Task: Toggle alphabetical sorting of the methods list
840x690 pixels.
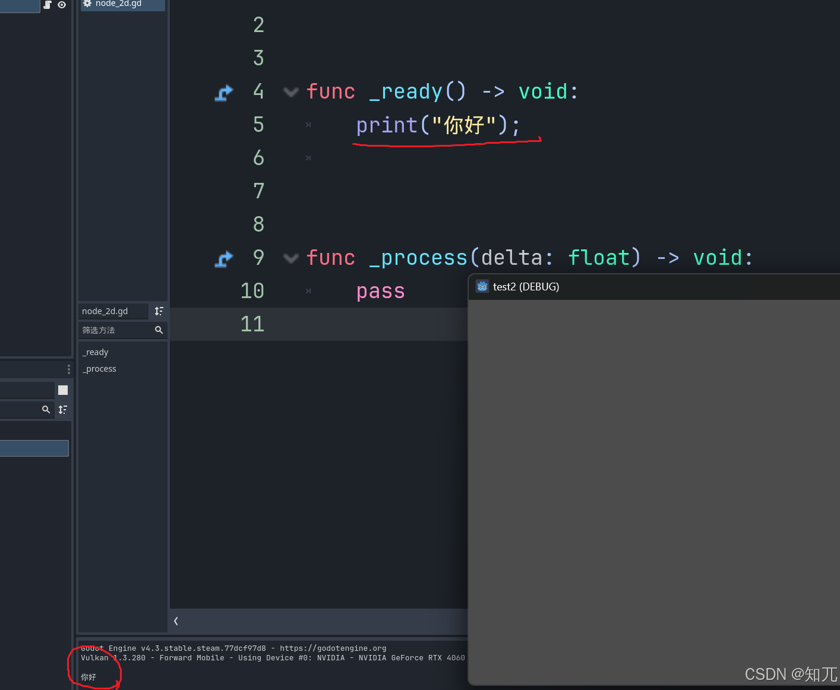Action: pyautogui.click(x=159, y=311)
